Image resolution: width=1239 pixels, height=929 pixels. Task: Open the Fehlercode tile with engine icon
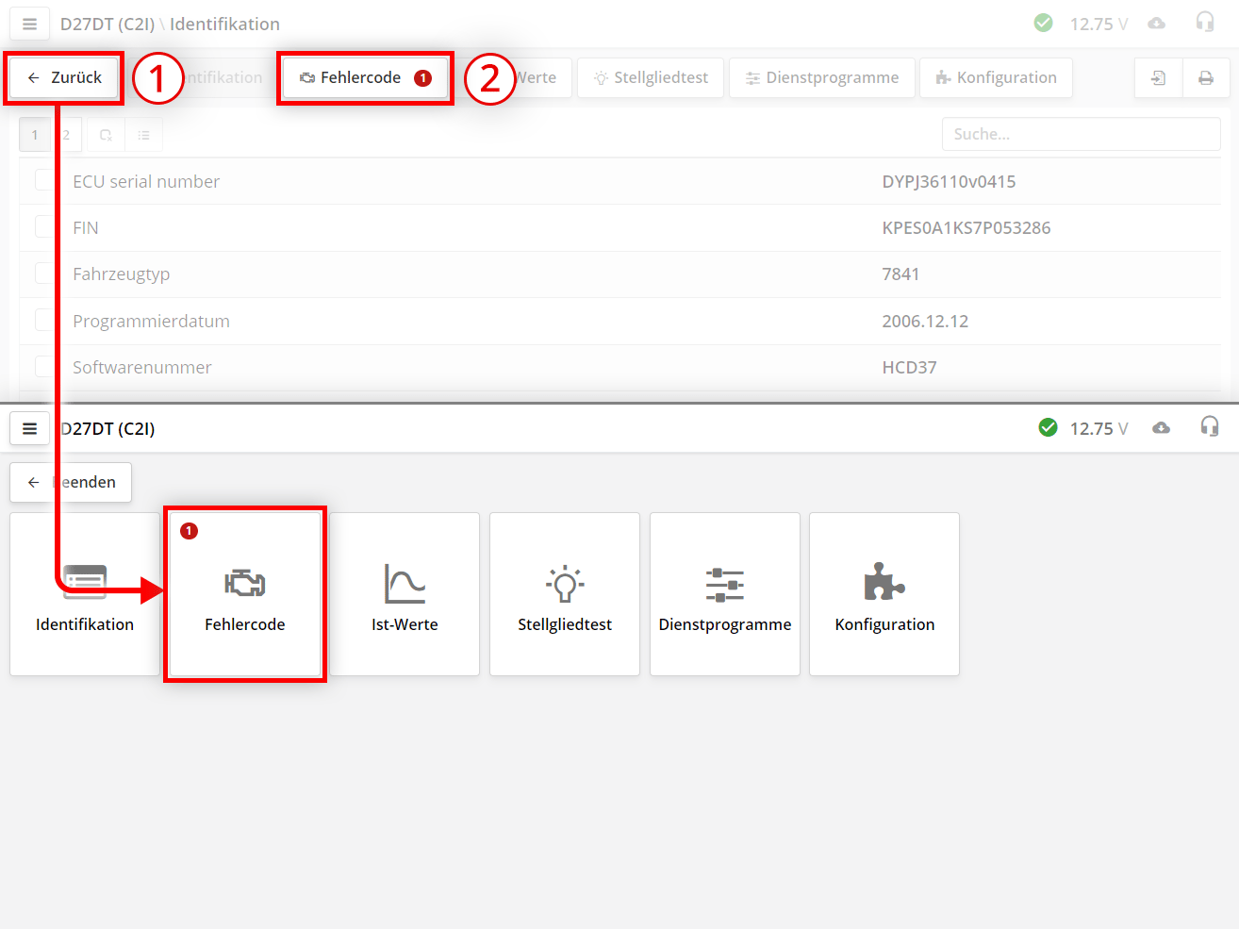[x=245, y=594]
